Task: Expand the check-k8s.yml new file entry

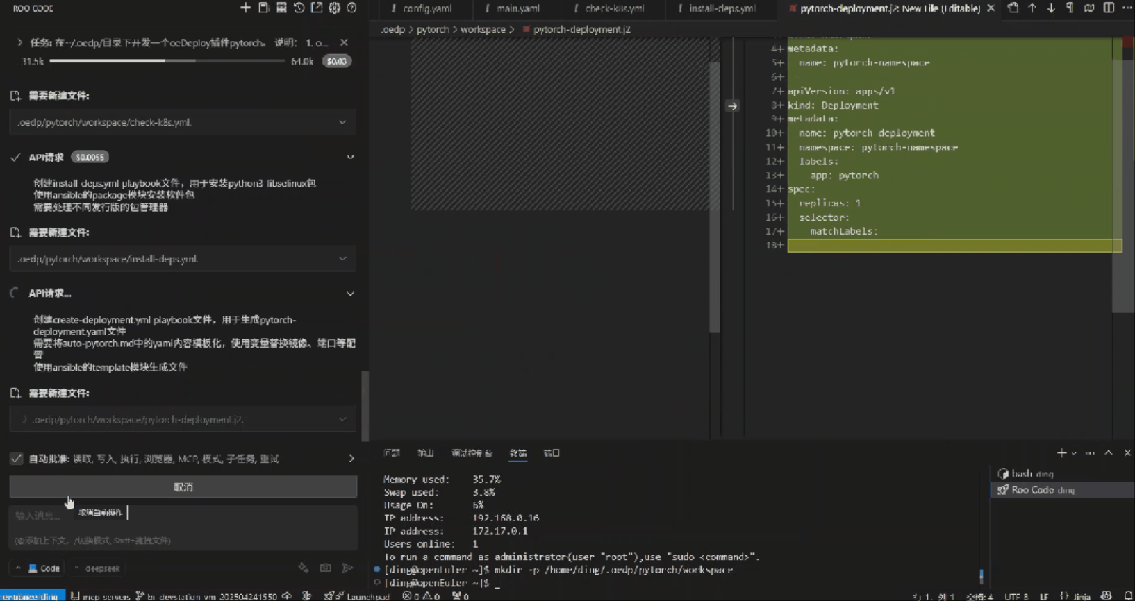Action: 342,122
